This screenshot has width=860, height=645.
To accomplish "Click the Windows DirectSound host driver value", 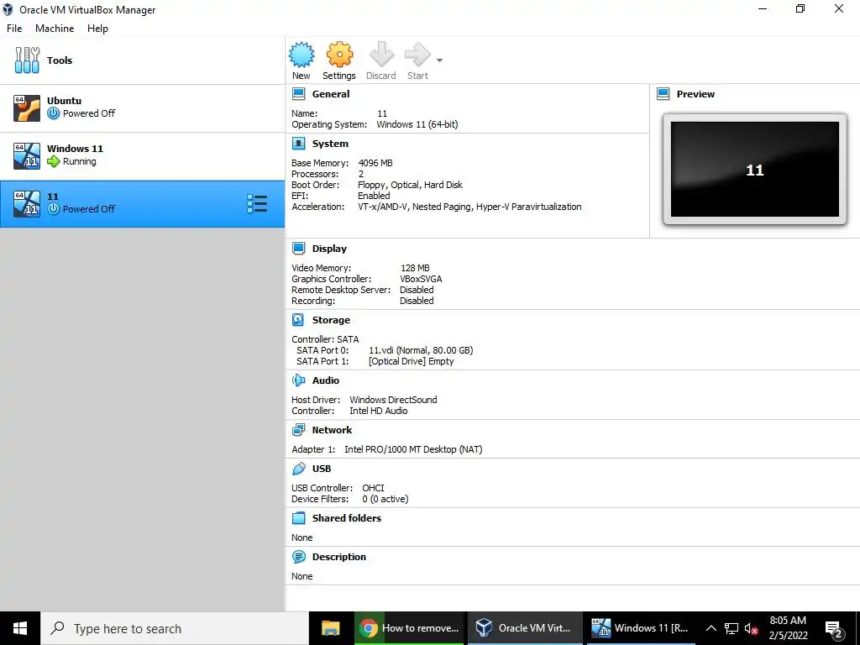I will pyautogui.click(x=393, y=400).
